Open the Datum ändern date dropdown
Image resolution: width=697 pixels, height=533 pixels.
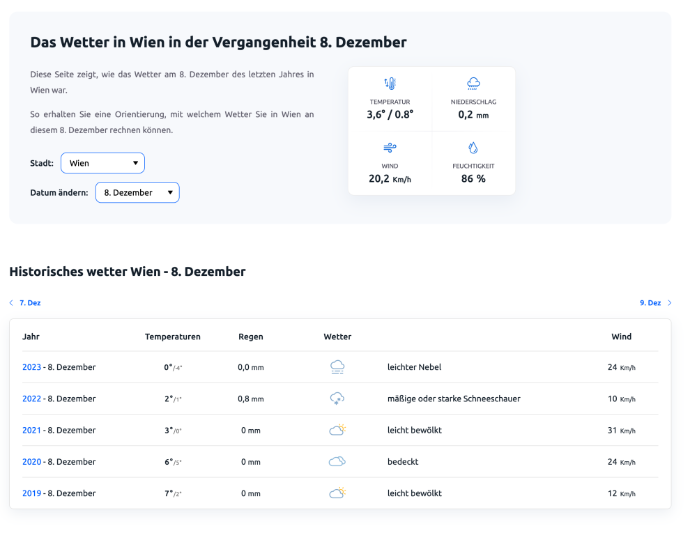[137, 192]
